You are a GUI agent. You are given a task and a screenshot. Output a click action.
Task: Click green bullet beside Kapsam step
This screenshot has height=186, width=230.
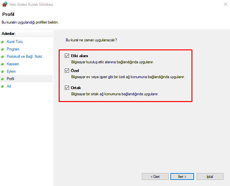click(x=3, y=64)
